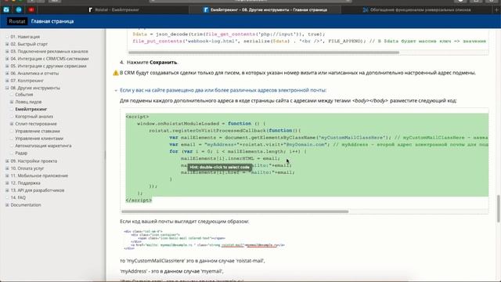Open 'Ловец лидов' page link
Screen dimensions: 501x282
tap(28, 102)
